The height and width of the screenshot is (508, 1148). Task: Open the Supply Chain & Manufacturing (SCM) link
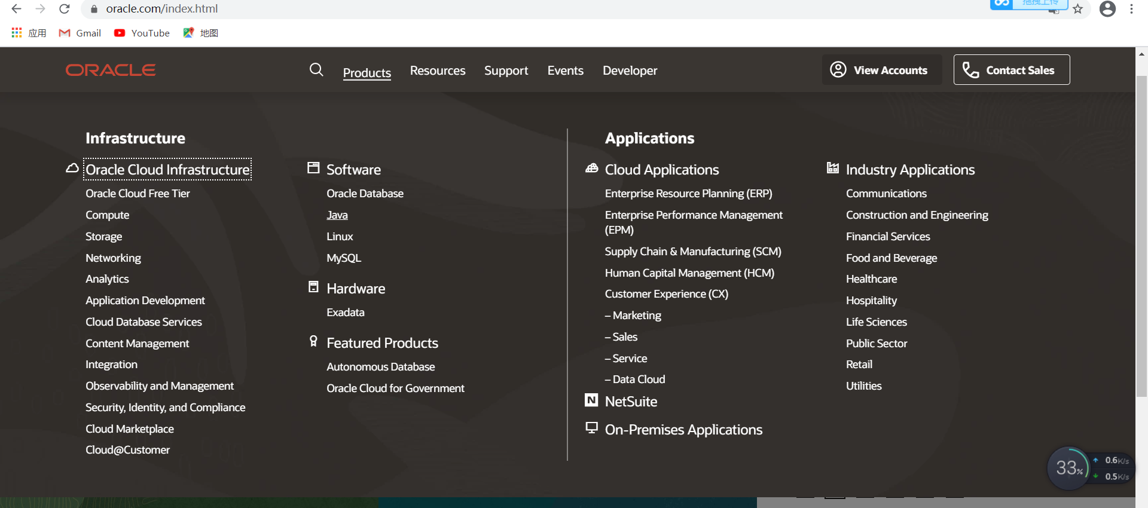tap(693, 252)
